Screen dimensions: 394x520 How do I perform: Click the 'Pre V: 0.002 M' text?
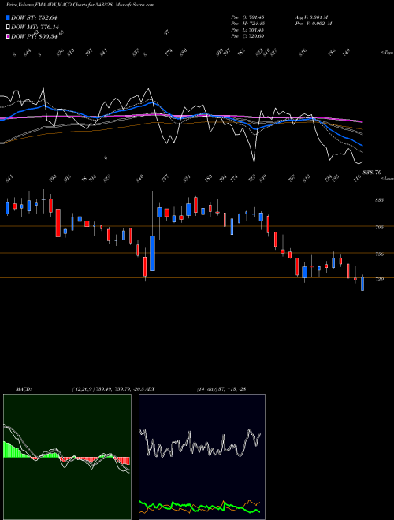coord(314,24)
